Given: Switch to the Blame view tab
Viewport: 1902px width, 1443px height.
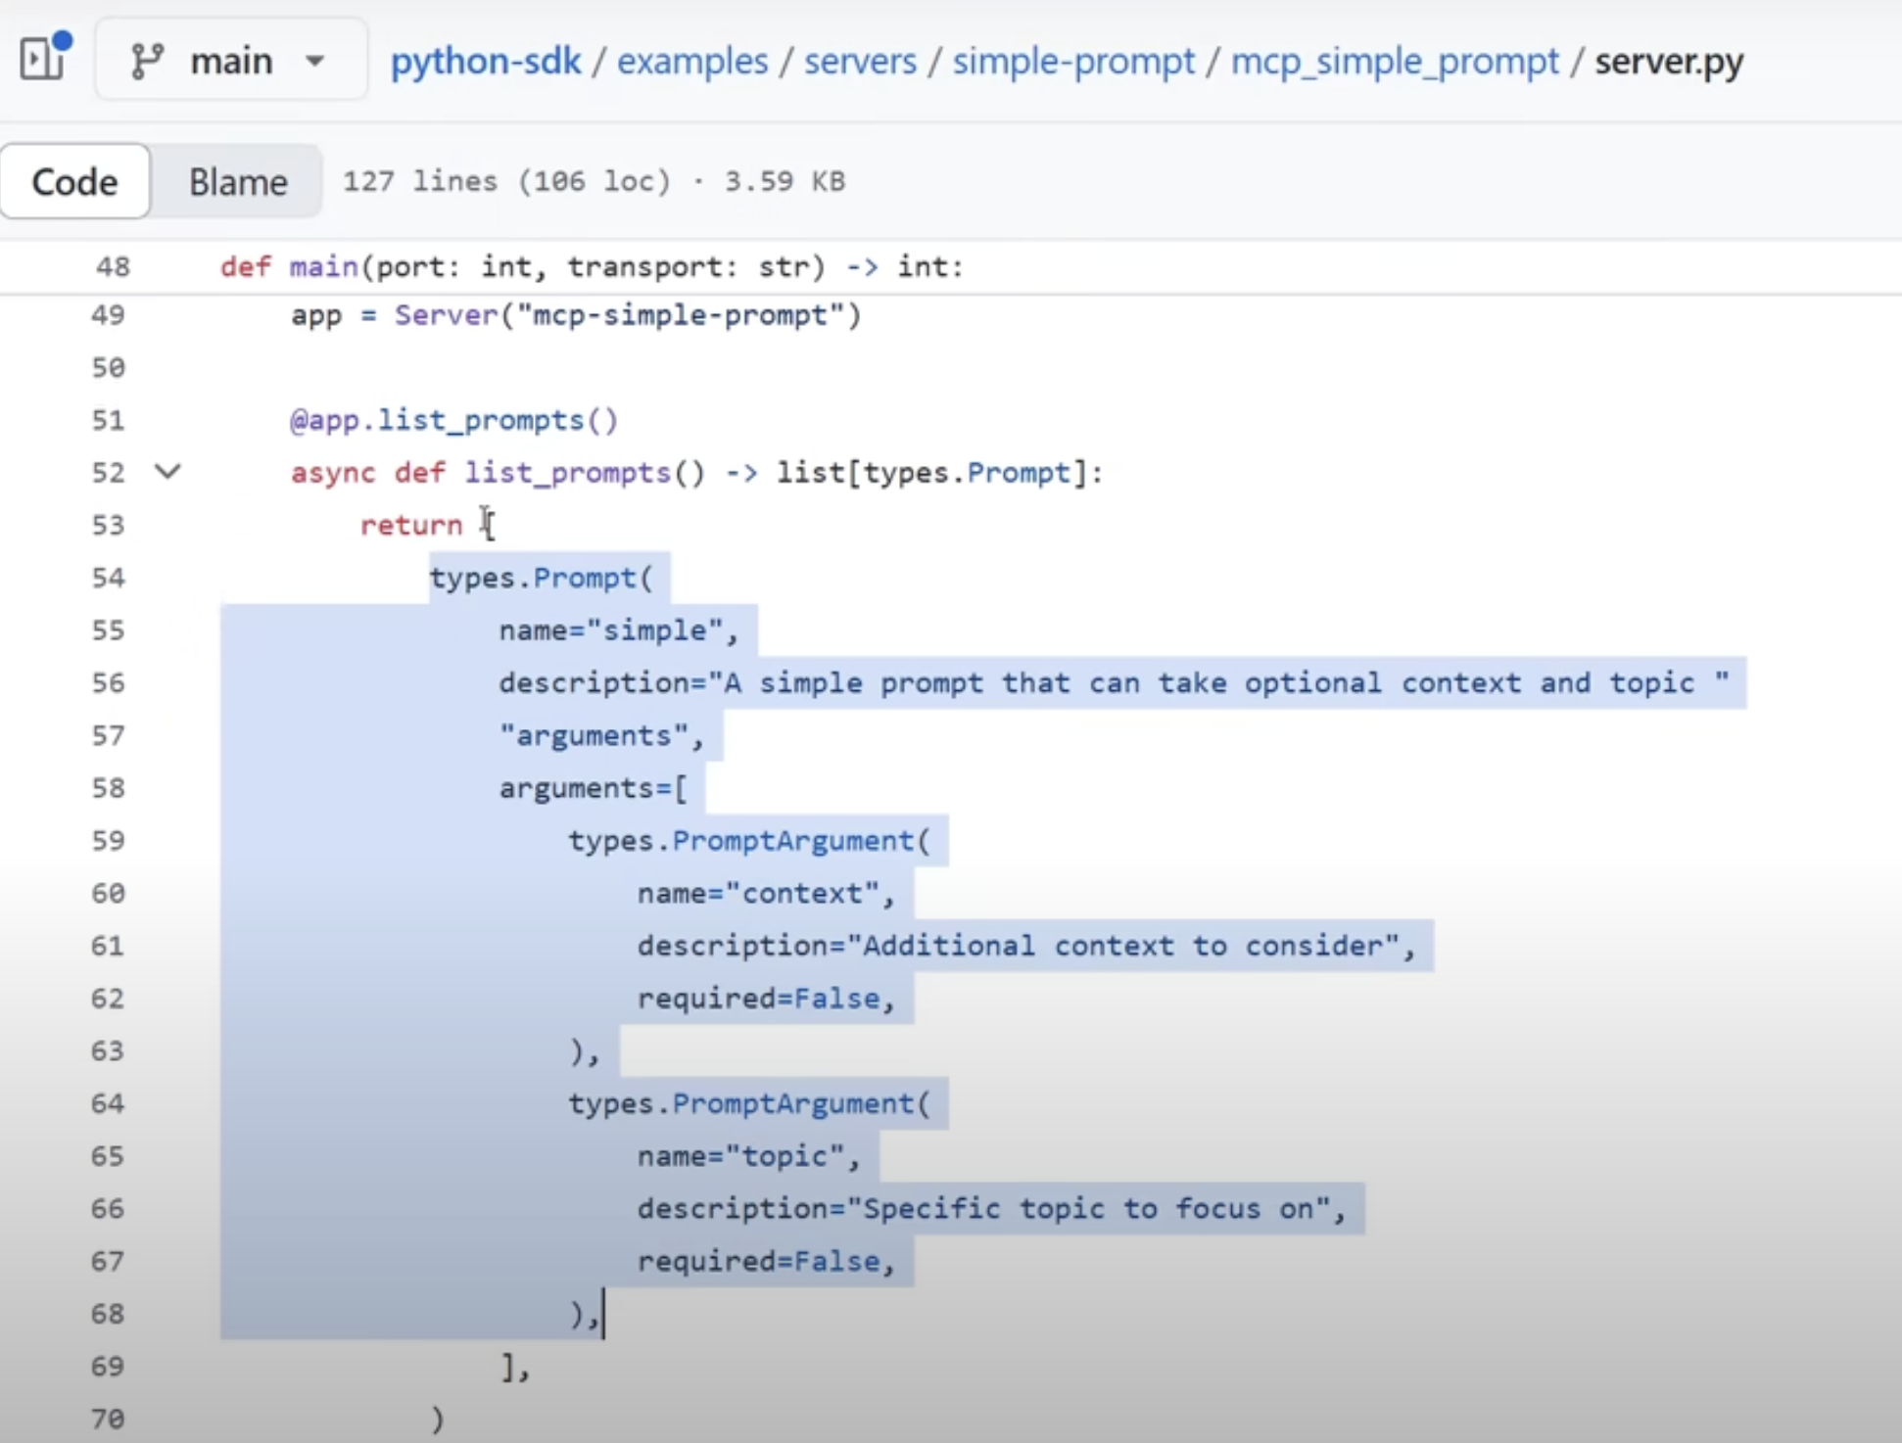Looking at the screenshot, I should pos(238,181).
